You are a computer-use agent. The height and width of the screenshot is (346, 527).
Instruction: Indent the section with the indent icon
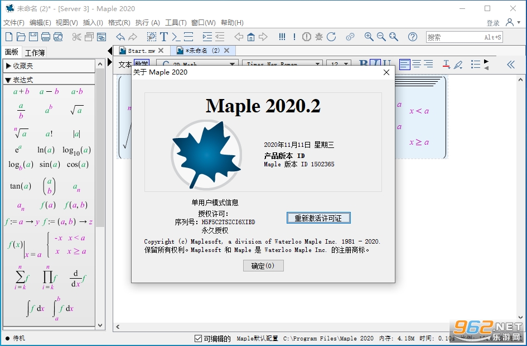coord(207,37)
